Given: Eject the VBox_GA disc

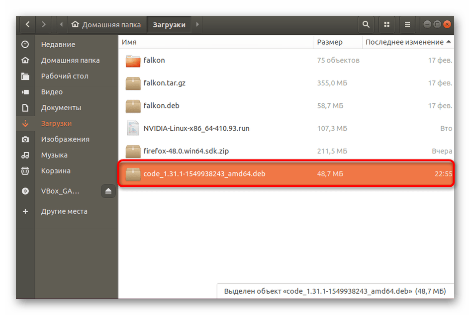Looking at the screenshot, I should 108,191.
